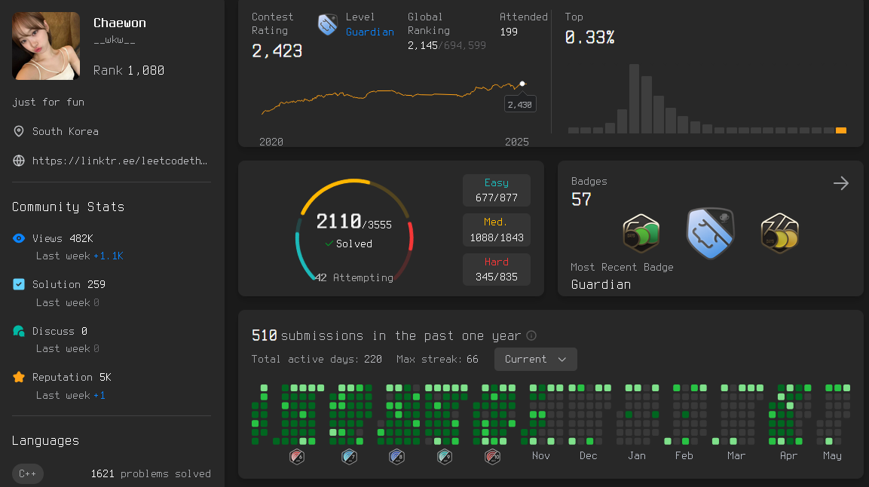Click the May month label on heatmap

[x=832, y=455]
